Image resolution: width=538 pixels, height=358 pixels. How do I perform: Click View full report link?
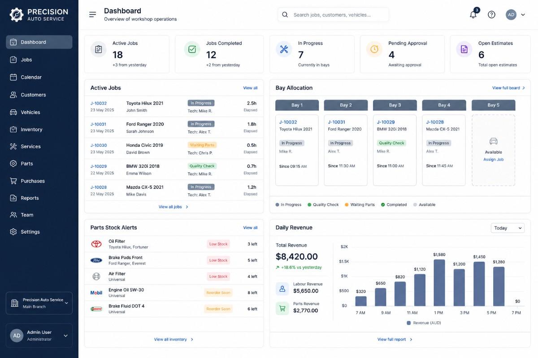point(395,339)
